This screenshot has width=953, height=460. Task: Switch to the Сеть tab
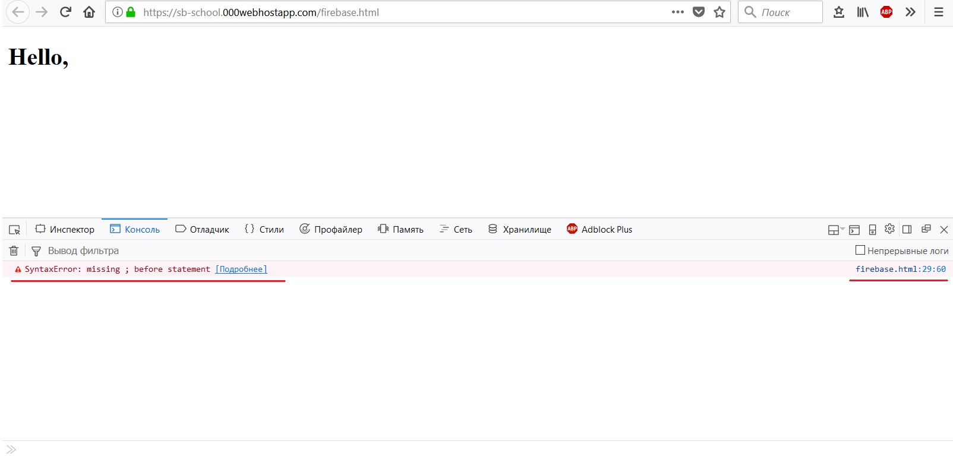coord(456,229)
